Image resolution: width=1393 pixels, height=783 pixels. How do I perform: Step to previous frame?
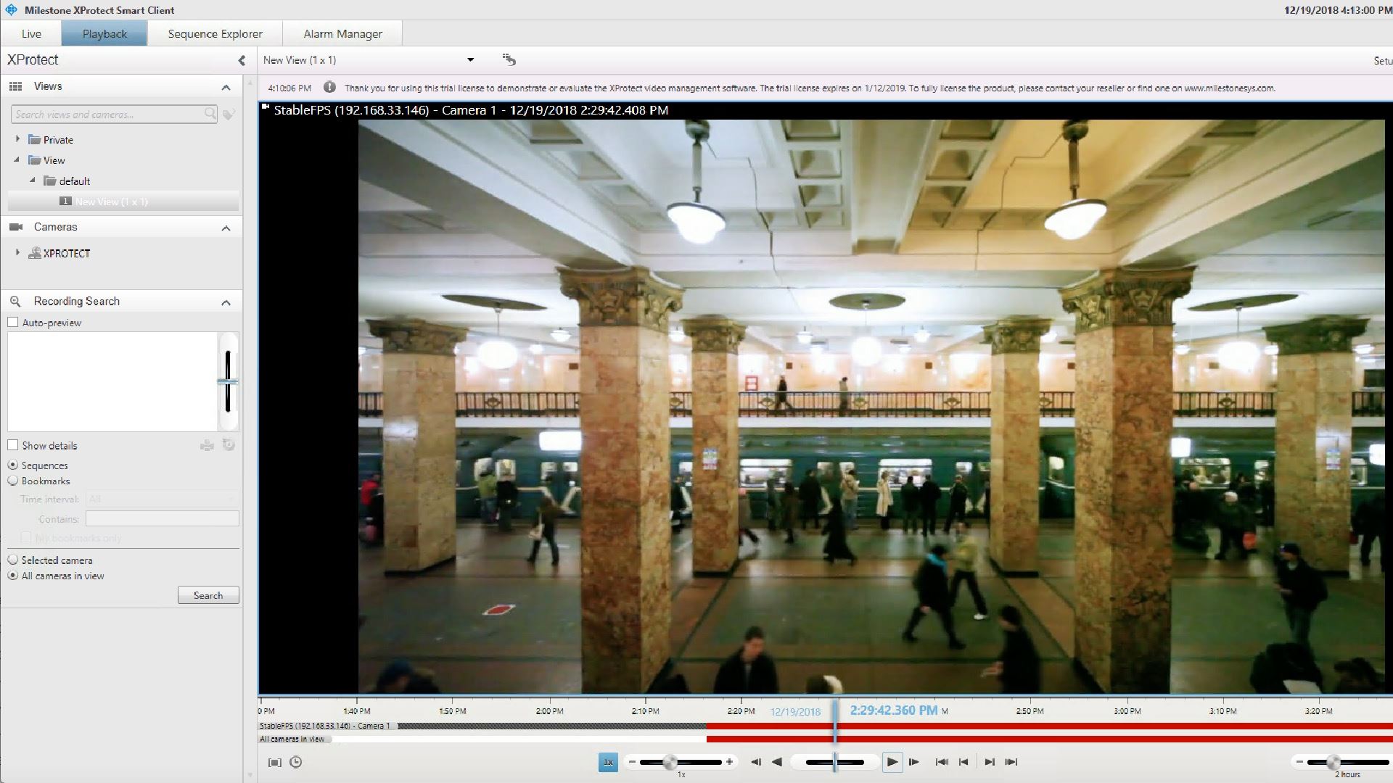(x=755, y=762)
